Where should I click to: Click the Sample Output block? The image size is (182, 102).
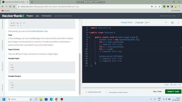(x=42, y=85)
